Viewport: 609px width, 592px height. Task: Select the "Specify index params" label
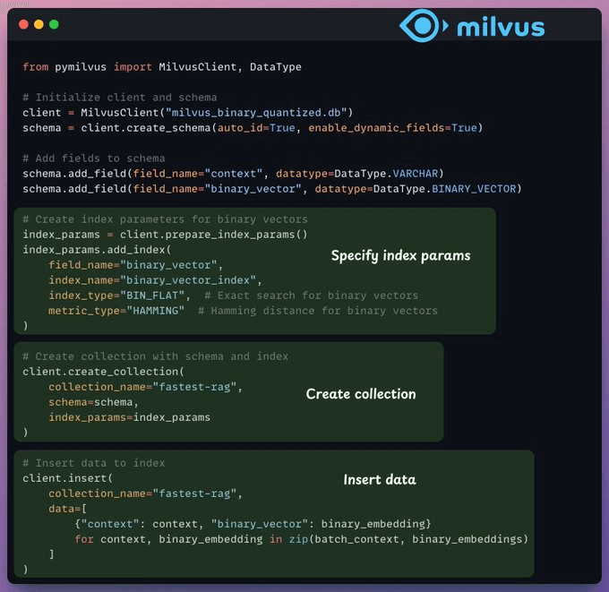pyautogui.click(x=400, y=255)
